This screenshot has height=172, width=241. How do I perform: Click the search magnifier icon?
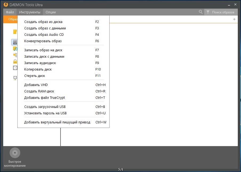point(200,12)
